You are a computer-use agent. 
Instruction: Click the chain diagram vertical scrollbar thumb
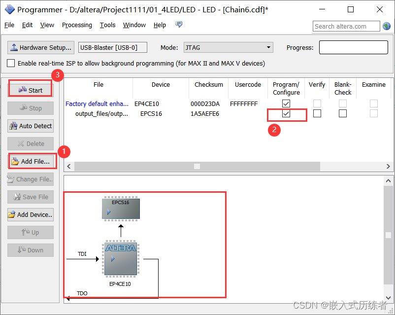(x=388, y=235)
